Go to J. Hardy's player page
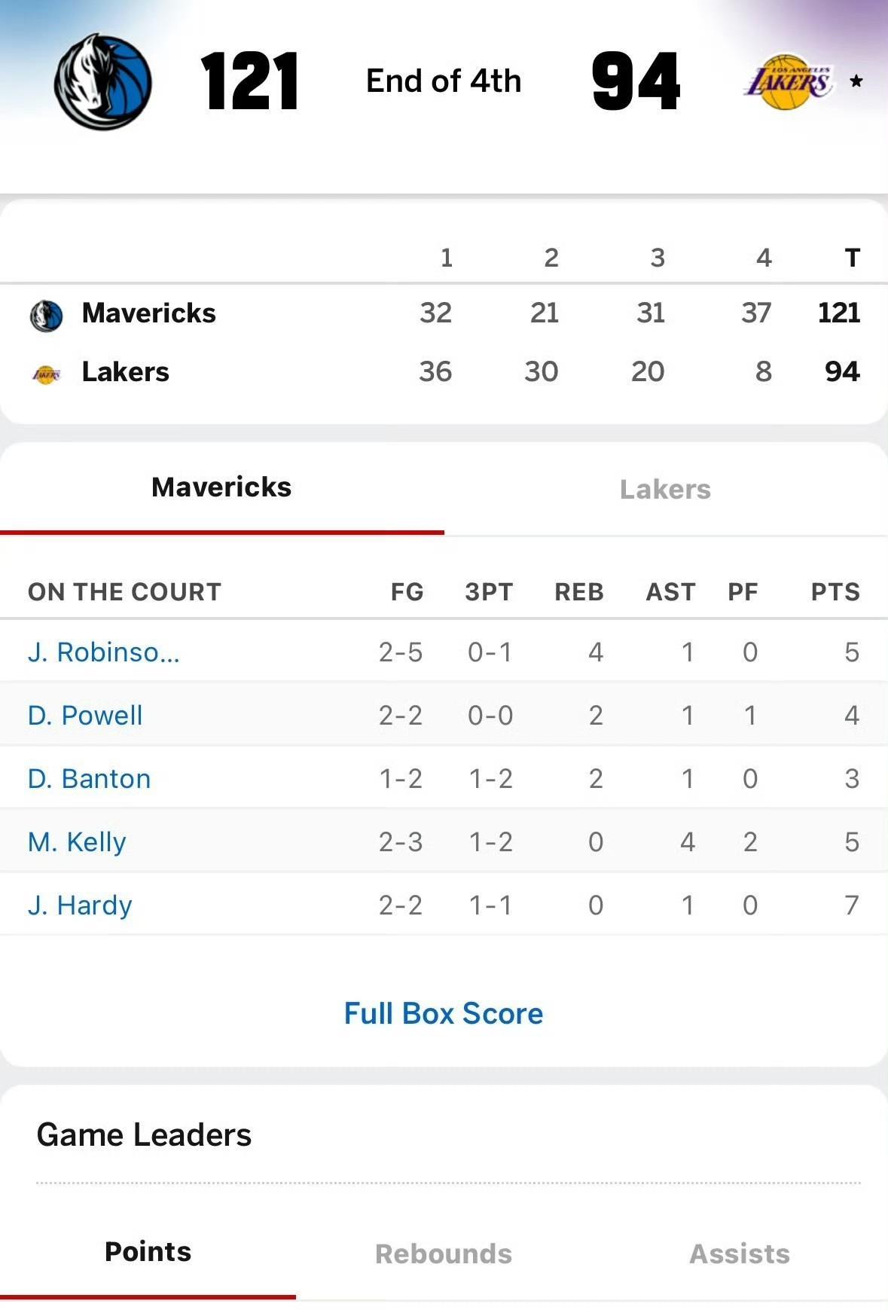Viewport: 888px width, 1310px height. [80, 905]
